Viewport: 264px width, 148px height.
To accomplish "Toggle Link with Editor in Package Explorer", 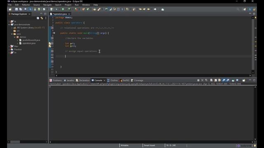I will pos(42,18).
